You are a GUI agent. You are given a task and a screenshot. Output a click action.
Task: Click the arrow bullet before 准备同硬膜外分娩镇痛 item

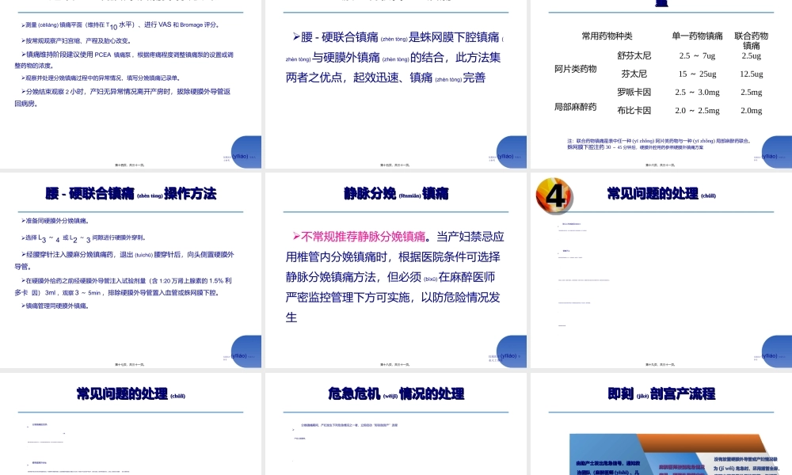pyautogui.click(x=25, y=221)
